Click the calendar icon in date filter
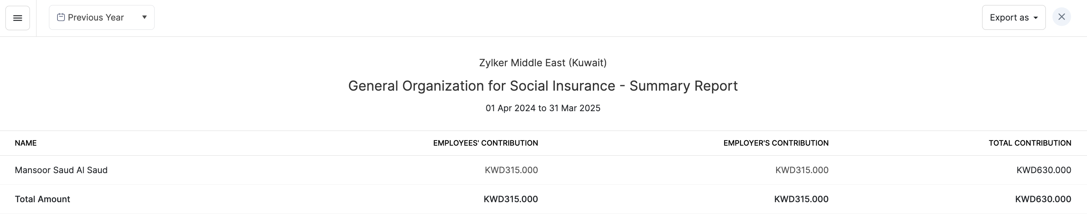1087x220 pixels. [x=61, y=17]
